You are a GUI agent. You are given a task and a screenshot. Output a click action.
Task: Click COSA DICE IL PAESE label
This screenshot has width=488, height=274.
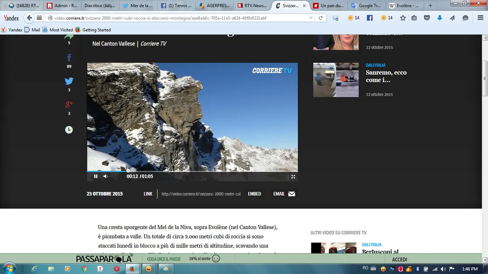tap(164, 259)
